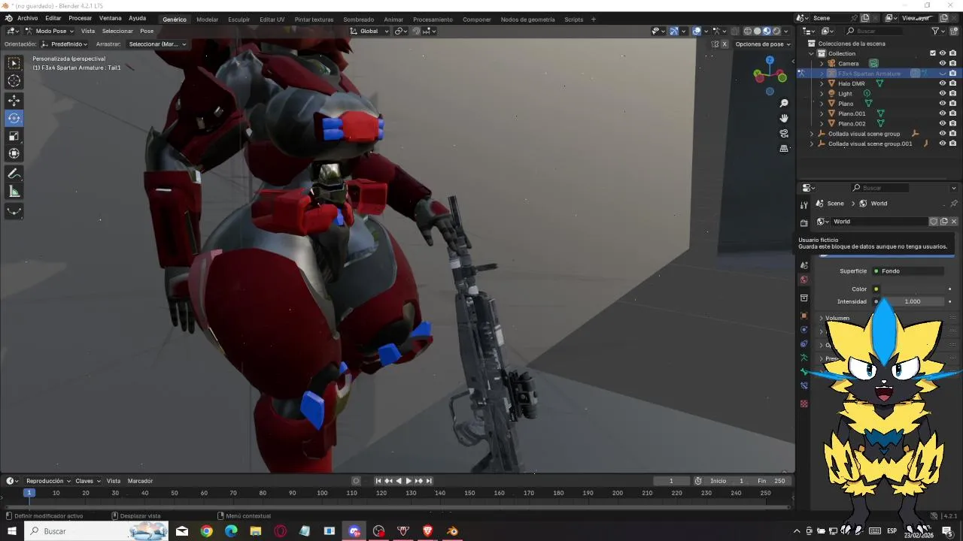The height and width of the screenshot is (541, 963).
Task: Open the Object properties tab icon
Action: (x=804, y=316)
